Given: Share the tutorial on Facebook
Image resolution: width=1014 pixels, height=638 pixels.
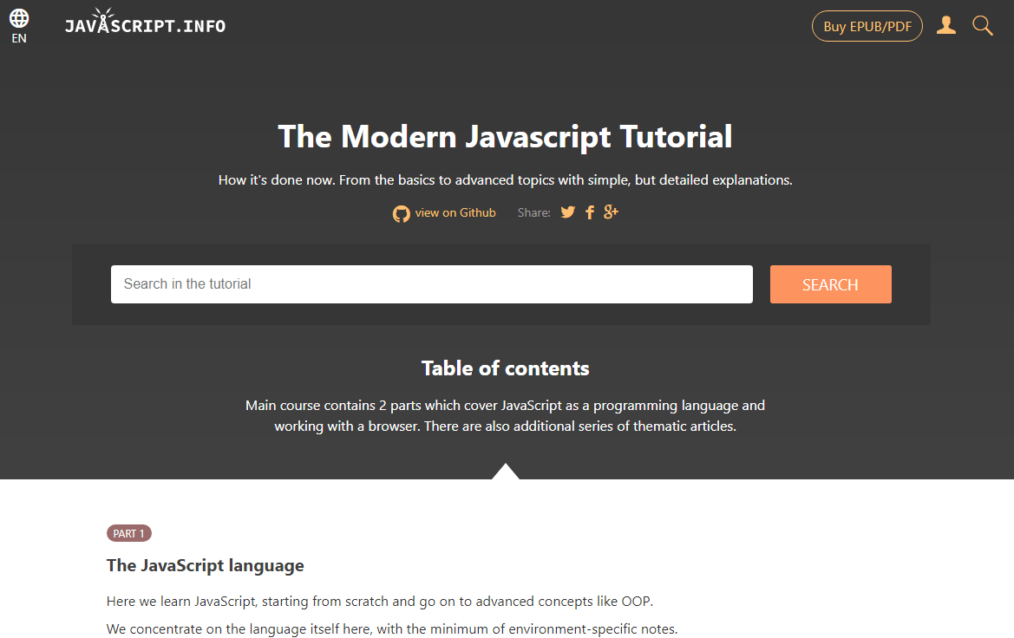Looking at the screenshot, I should click(589, 212).
